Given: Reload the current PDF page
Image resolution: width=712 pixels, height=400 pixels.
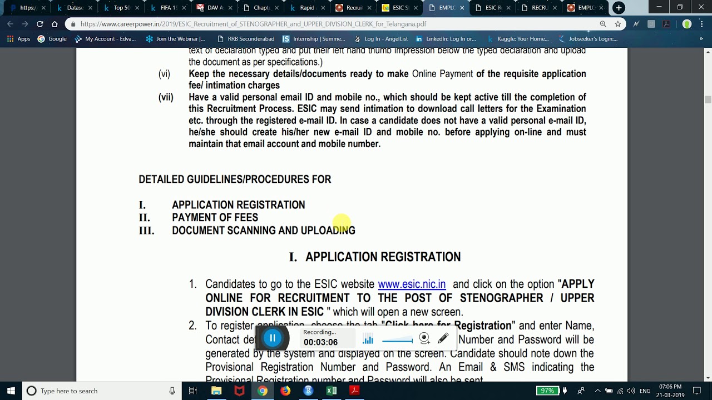Looking at the screenshot, I should (x=39, y=24).
